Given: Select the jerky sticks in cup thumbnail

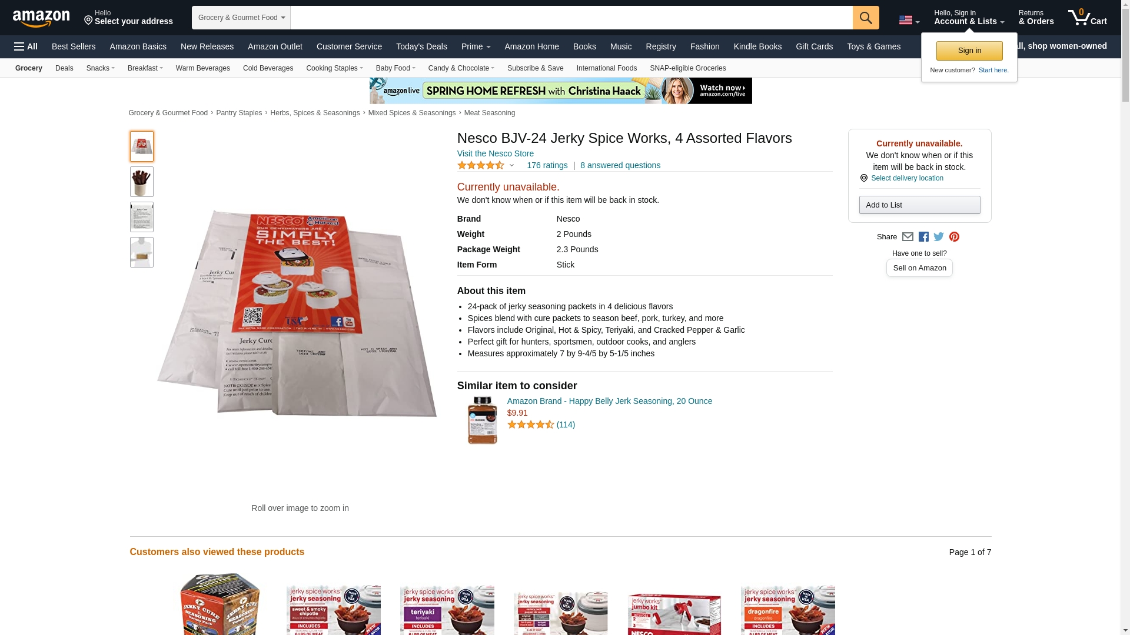Looking at the screenshot, I should click(x=141, y=182).
